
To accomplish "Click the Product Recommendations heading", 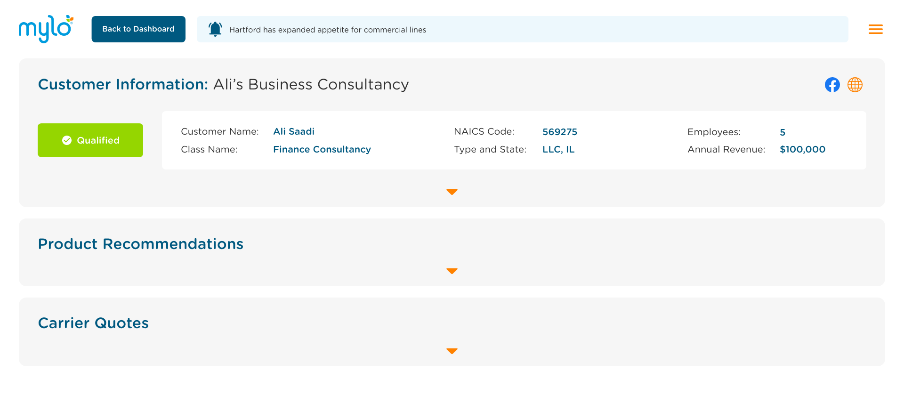I will coord(141,244).
